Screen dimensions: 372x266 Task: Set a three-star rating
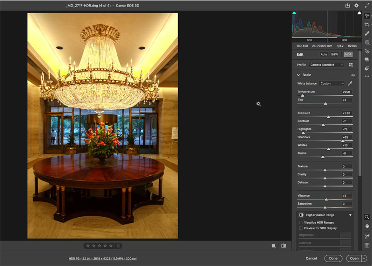pos(100,246)
